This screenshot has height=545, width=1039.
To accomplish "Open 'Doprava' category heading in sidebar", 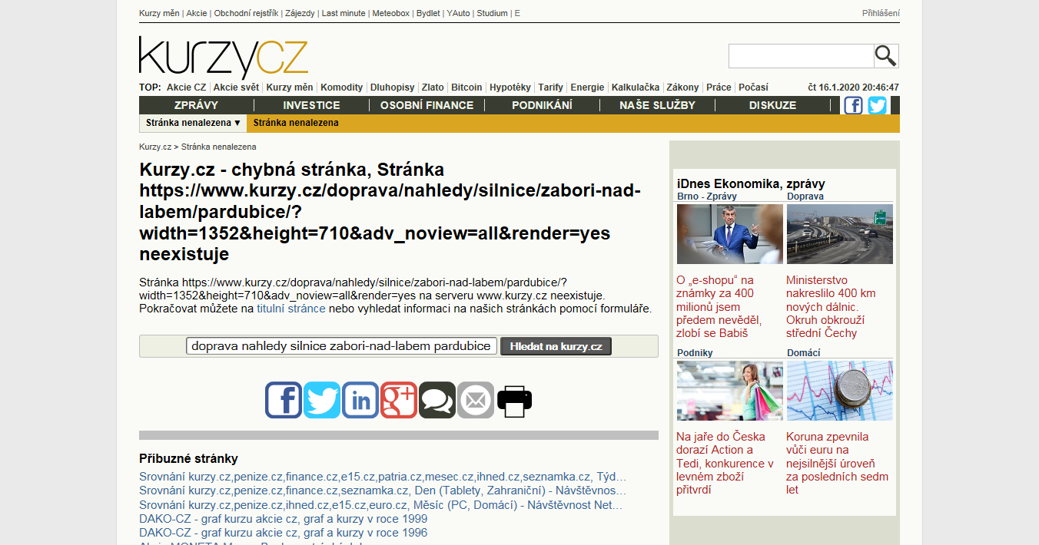I will coord(805,197).
